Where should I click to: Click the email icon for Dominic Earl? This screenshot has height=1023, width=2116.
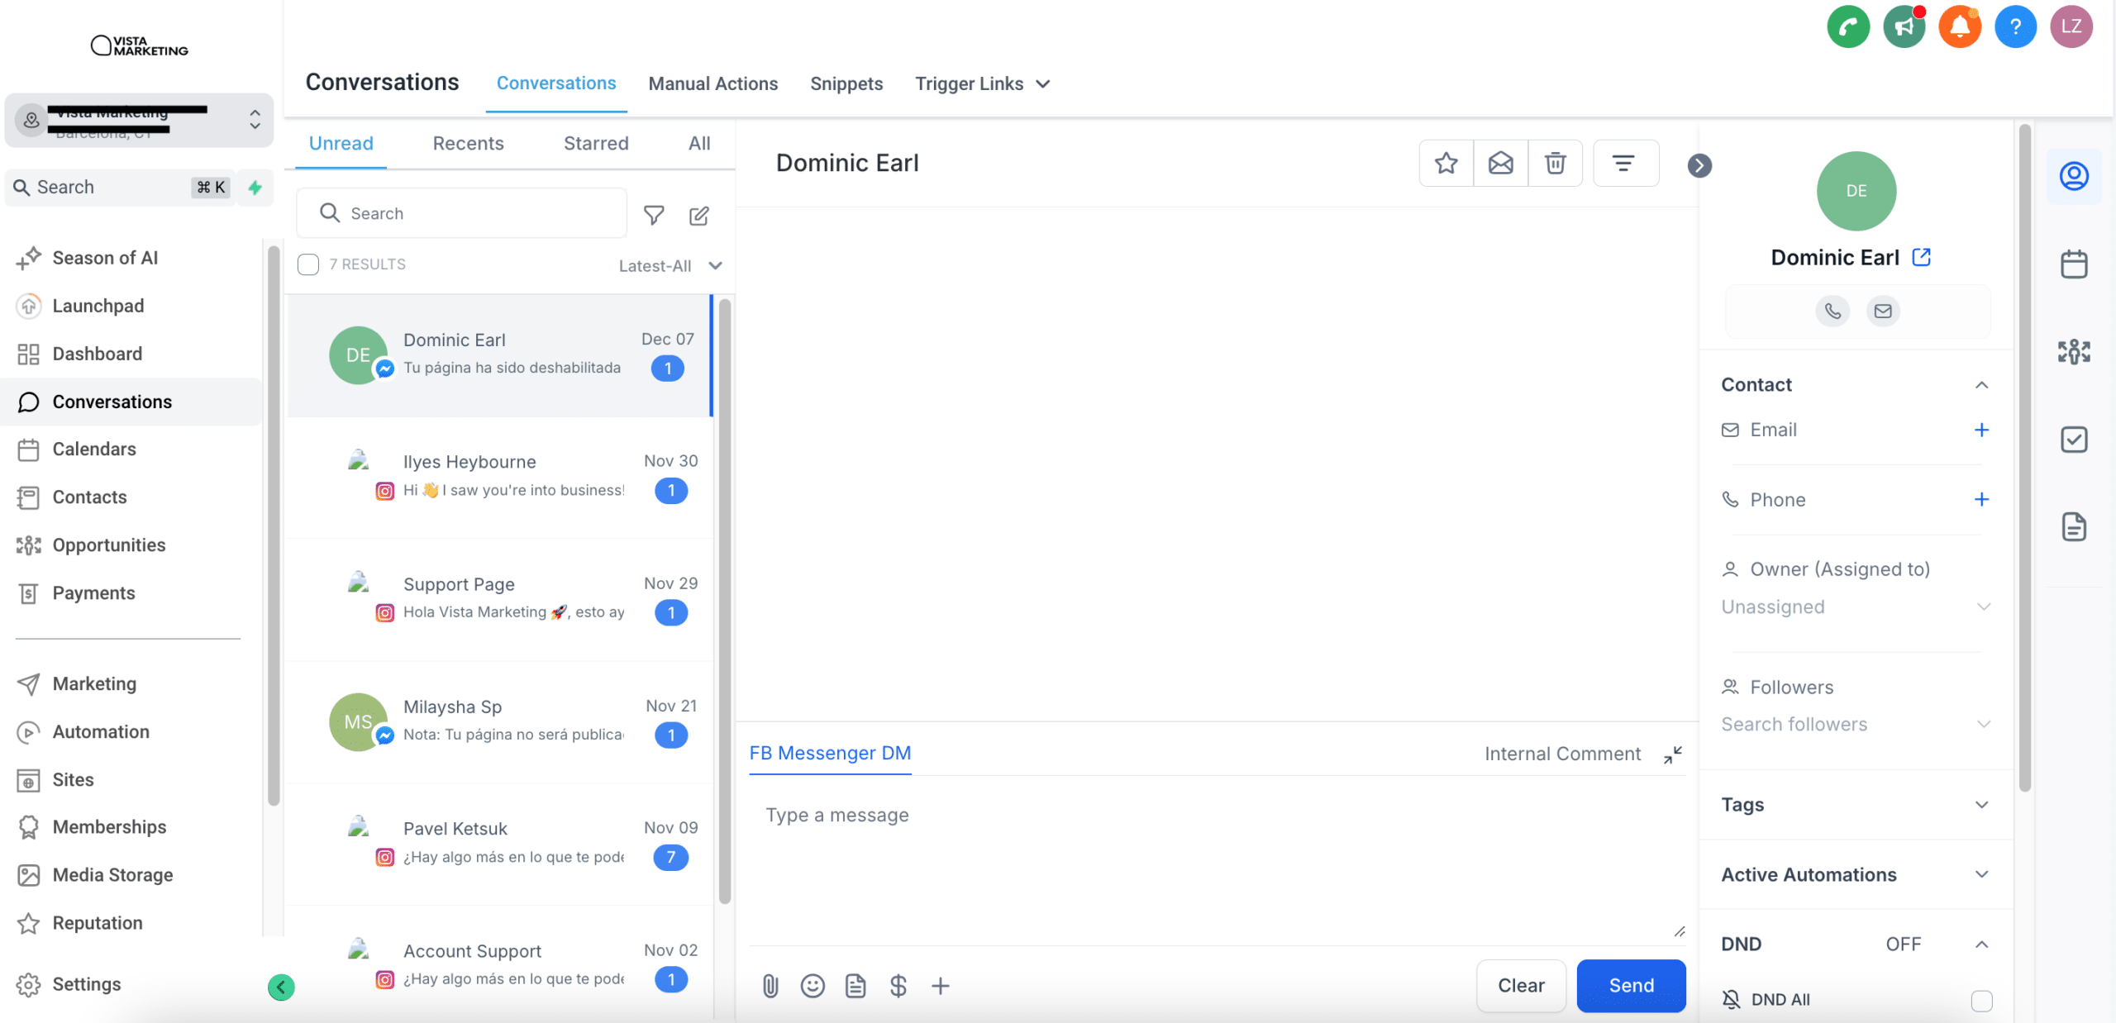[x=1883, y=311]
